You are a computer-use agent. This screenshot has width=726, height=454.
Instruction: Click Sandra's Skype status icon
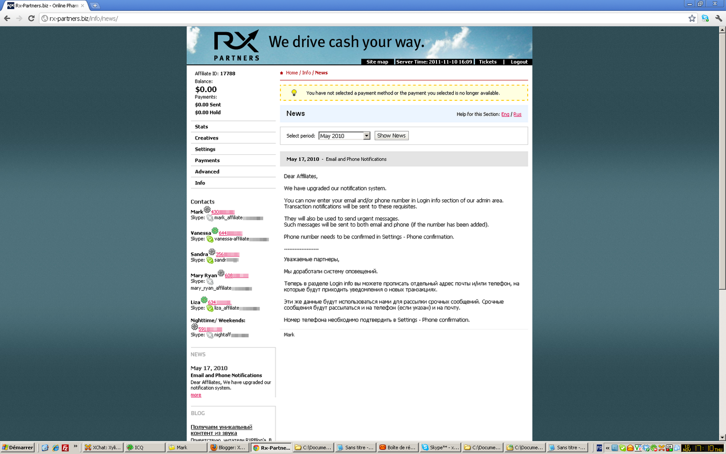pyautogui.click(x=210, y=260)
